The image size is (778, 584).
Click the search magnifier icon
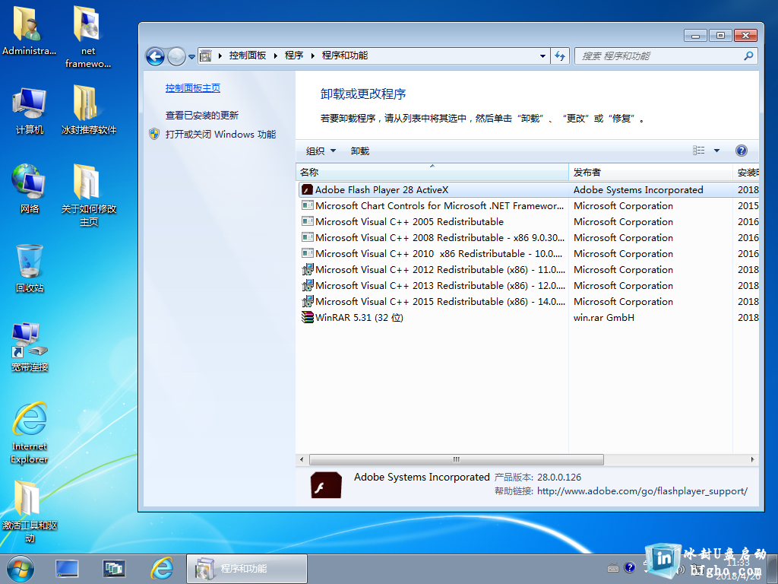748,56
